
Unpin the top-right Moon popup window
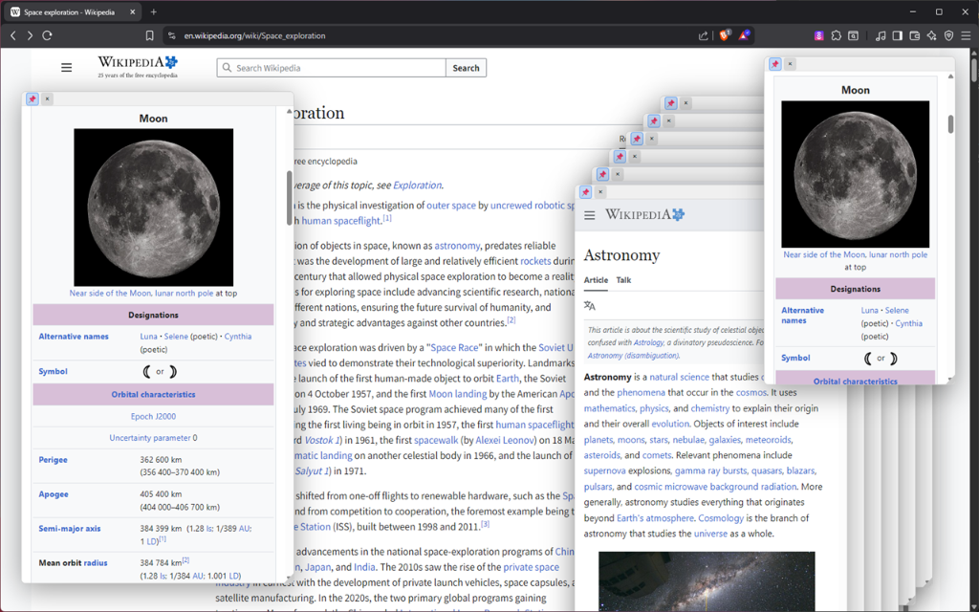774,63
